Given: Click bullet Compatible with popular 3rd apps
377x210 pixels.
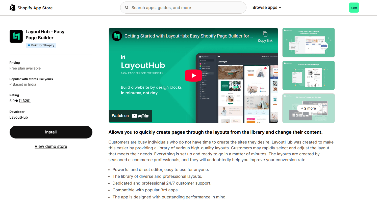Looking at the screenshot, I should (x=145, y=190).
